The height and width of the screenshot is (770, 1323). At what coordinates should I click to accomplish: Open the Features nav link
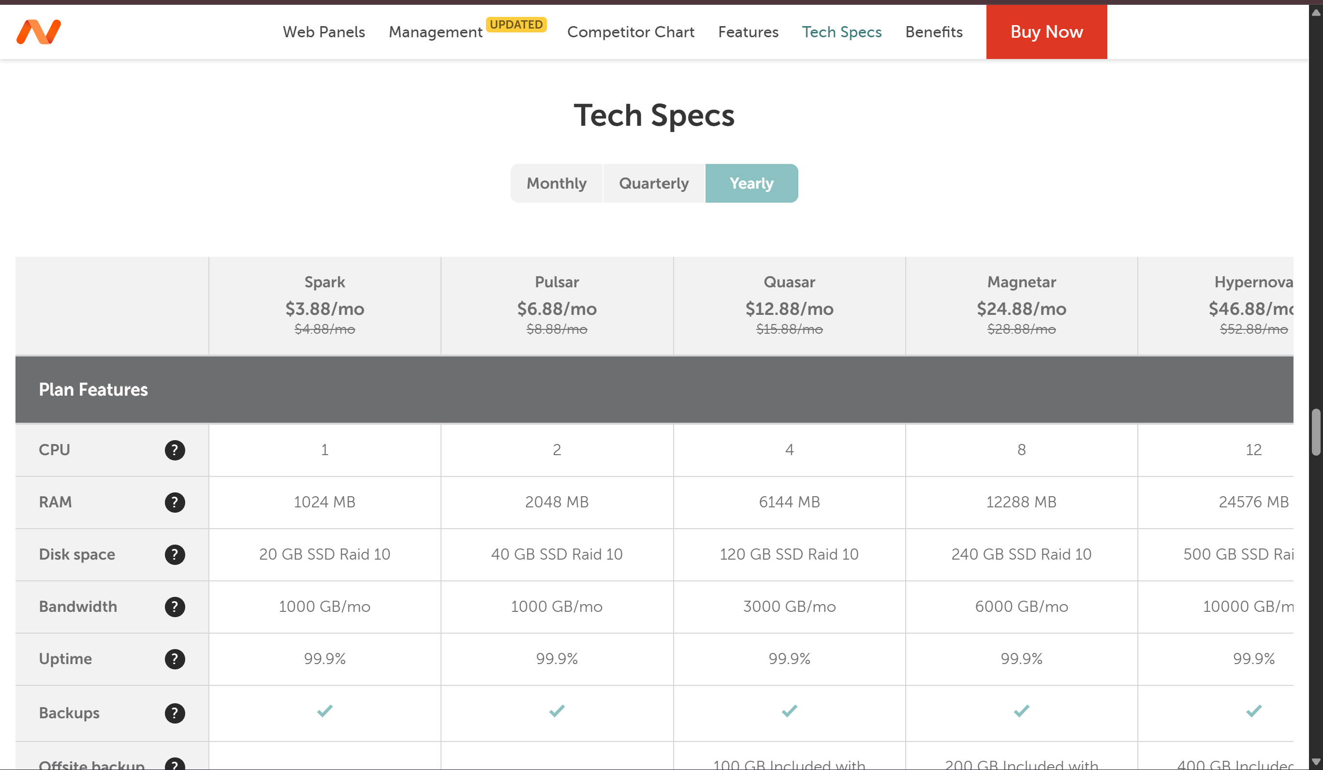pos(748,32)
